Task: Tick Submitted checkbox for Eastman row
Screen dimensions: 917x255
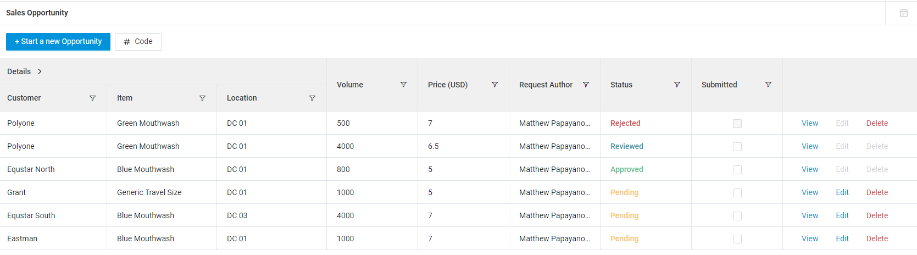Action: 737,239
